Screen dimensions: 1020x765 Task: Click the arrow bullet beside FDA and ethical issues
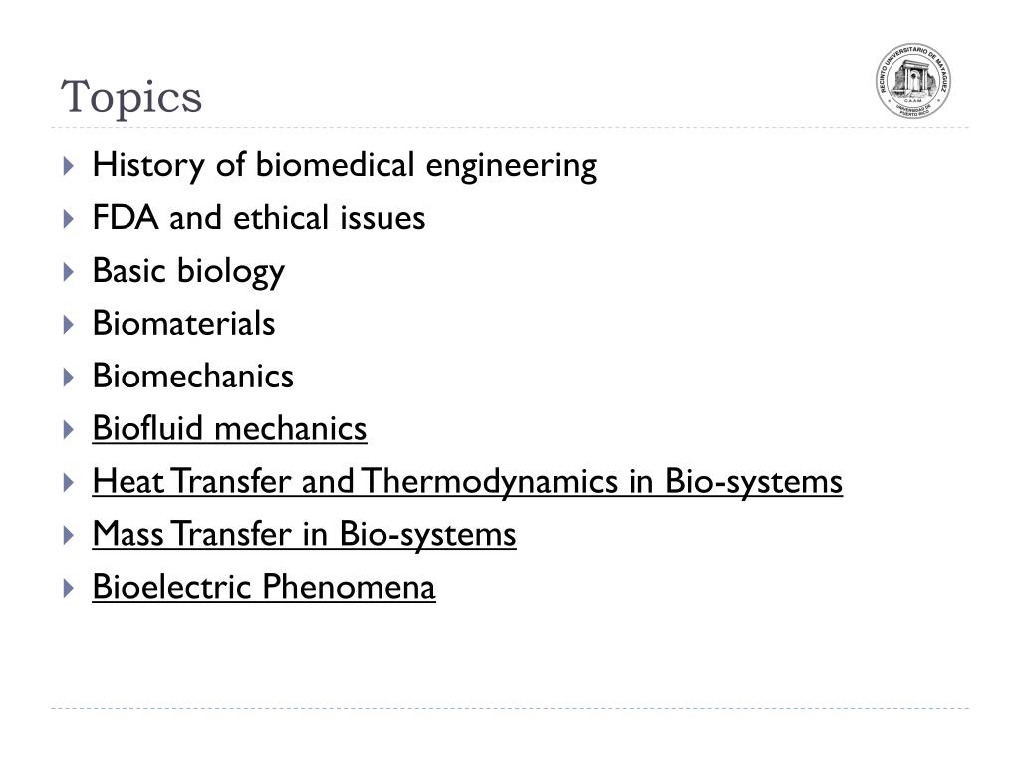tap(69, 219)
